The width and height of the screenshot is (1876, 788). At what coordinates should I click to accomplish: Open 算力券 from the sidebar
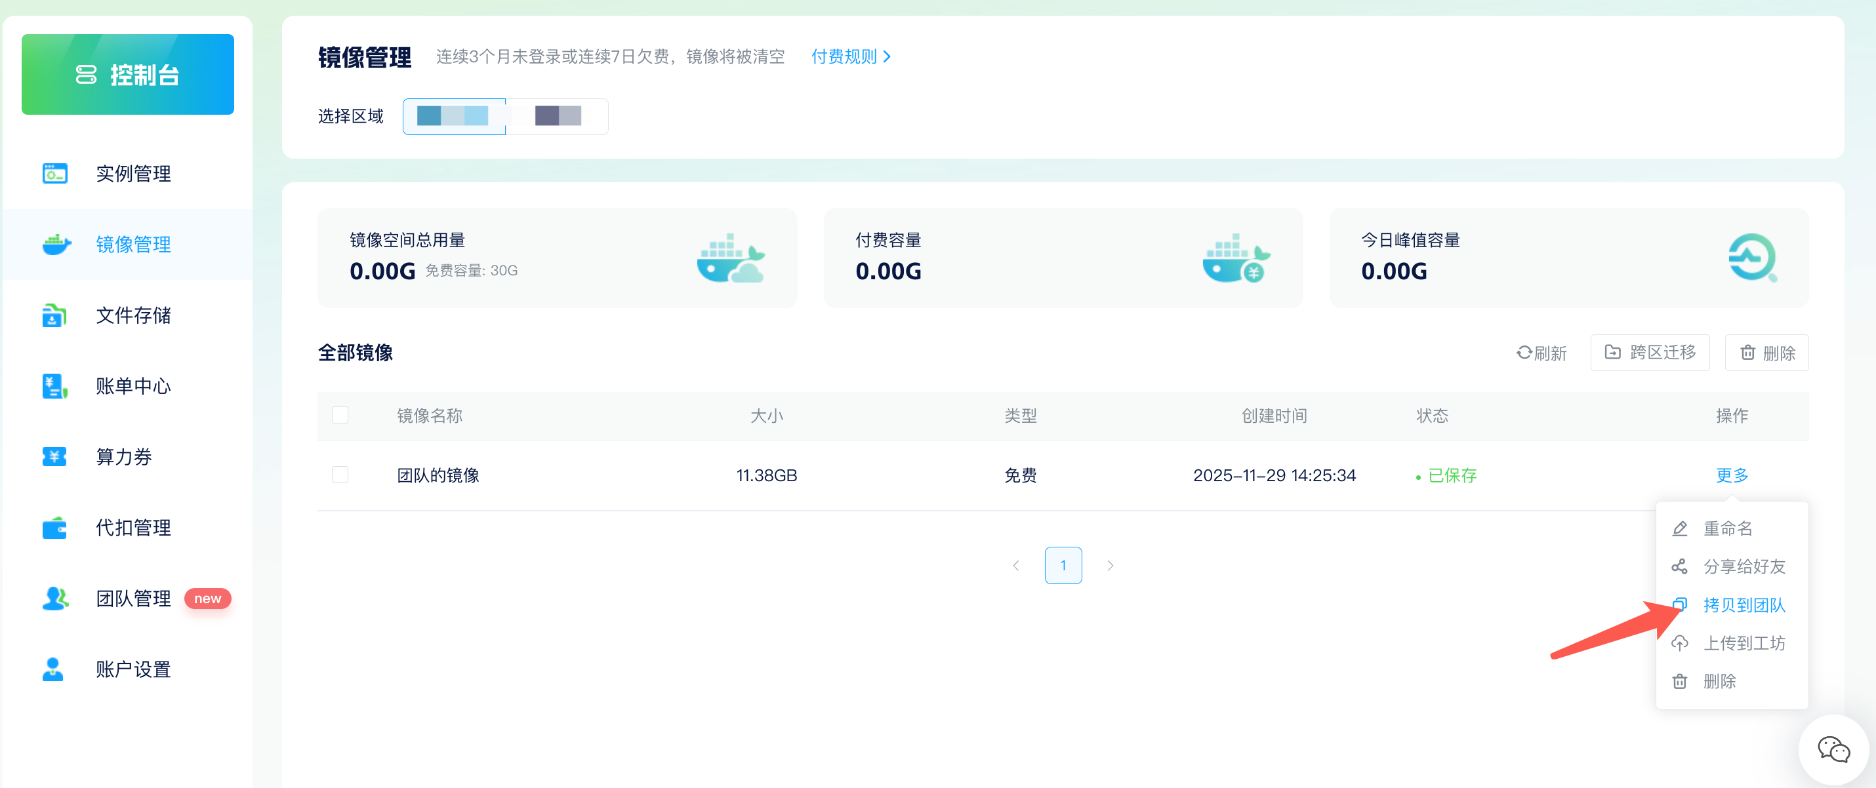pyautogui.click(x=123, y=457)
